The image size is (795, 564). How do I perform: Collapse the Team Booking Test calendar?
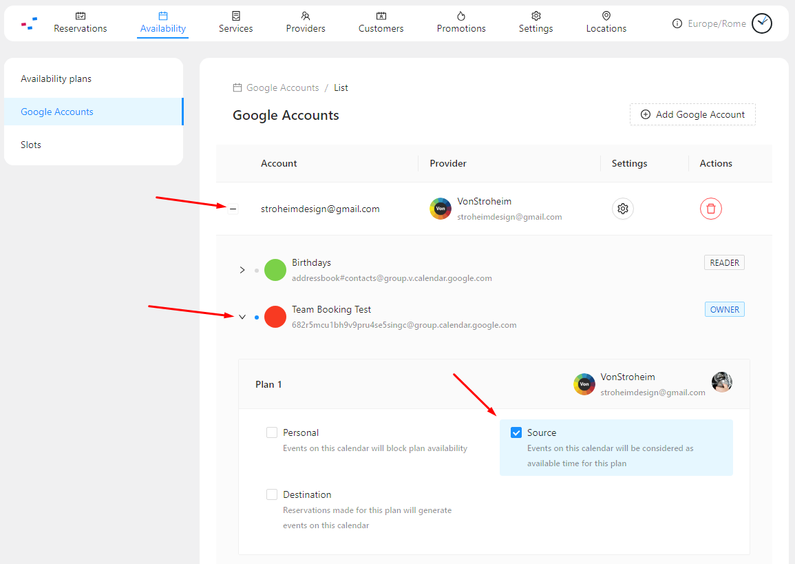pyautogui.click(x=242, y=317)
